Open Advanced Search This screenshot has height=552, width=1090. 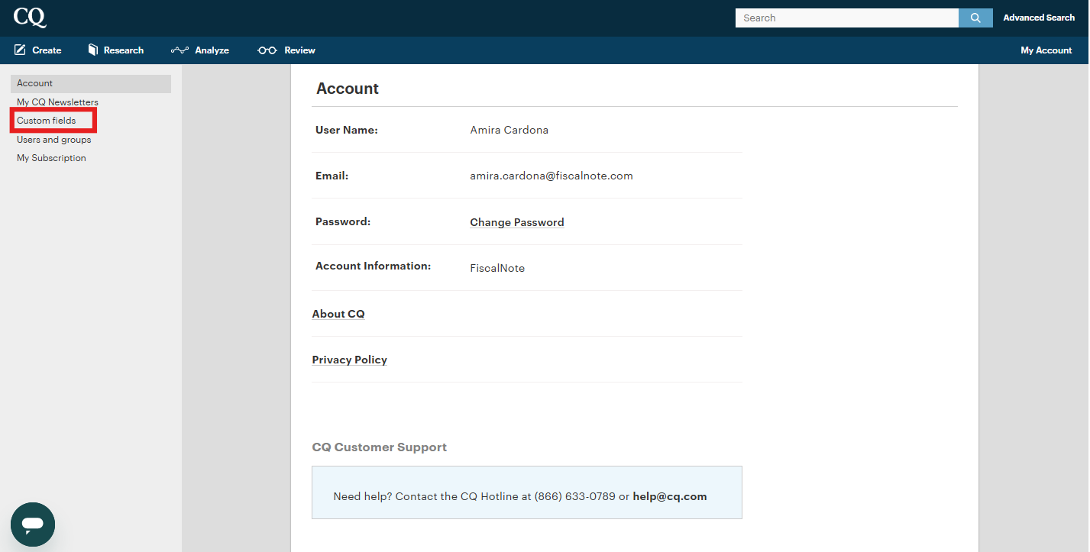pos(1039,18)
